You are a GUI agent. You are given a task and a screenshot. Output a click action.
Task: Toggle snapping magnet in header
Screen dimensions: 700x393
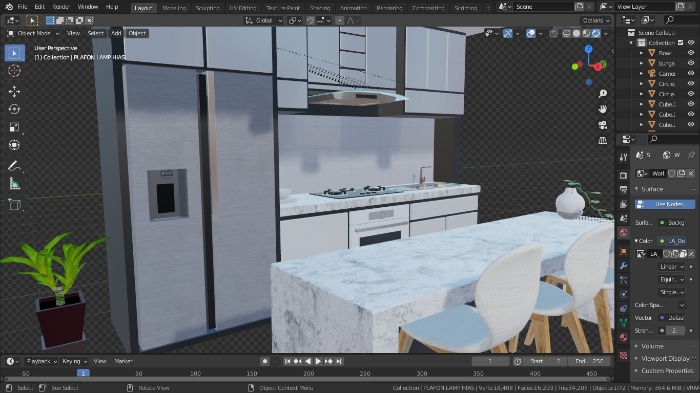pos(311,20)
